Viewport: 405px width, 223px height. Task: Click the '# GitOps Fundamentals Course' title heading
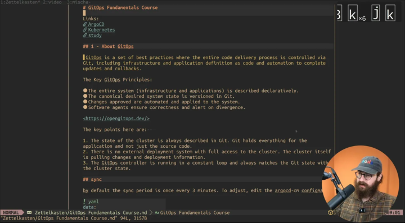[x=120, y=7]
